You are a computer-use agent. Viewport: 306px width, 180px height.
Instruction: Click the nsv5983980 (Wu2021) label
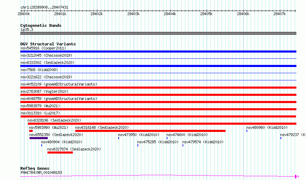(x=48, y=127)
